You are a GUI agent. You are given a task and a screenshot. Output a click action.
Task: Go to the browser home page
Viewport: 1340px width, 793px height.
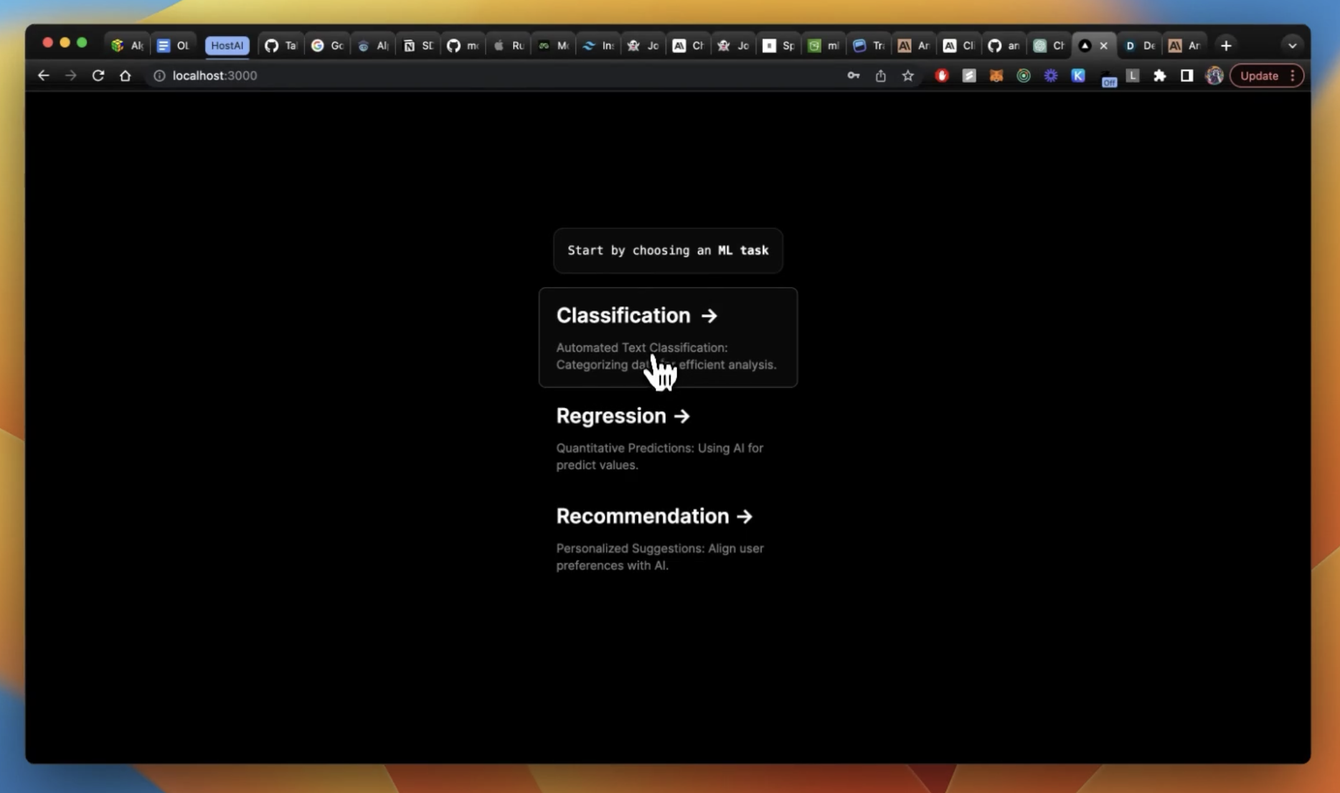125,76
